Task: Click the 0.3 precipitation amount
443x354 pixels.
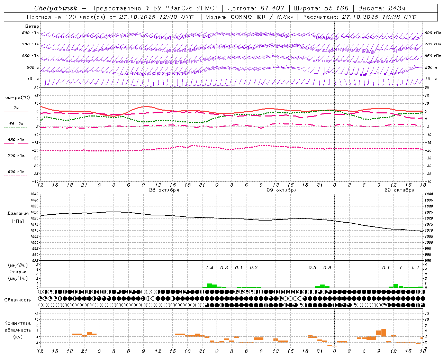Action: (x=313, y=268)
